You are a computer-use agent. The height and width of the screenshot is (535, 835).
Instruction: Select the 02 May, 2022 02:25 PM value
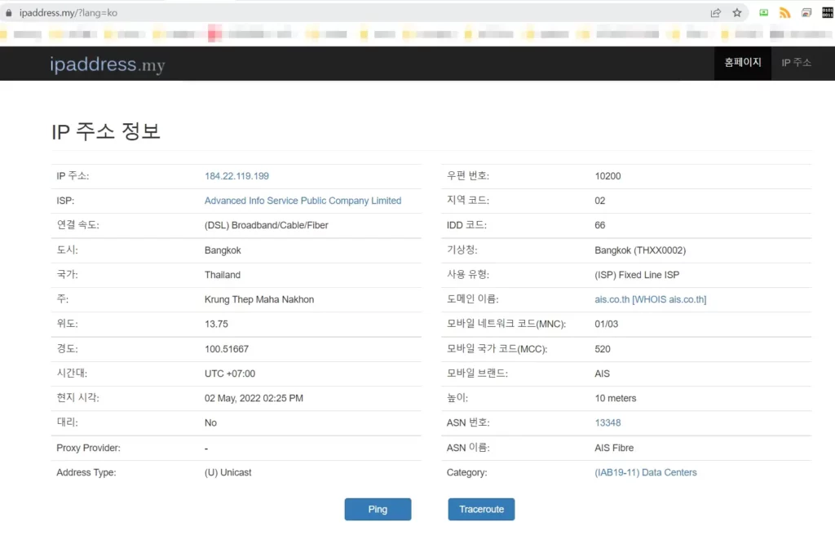(254, 398)
